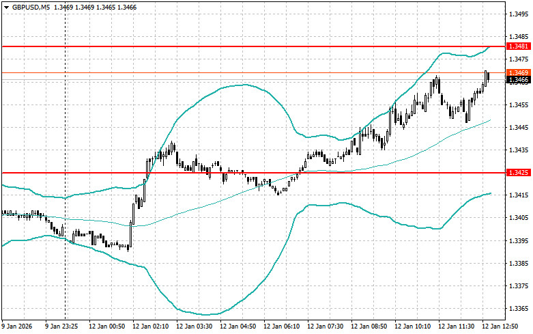
Task: Click the 1.3375 price scale value
Action: click(519, 286)
